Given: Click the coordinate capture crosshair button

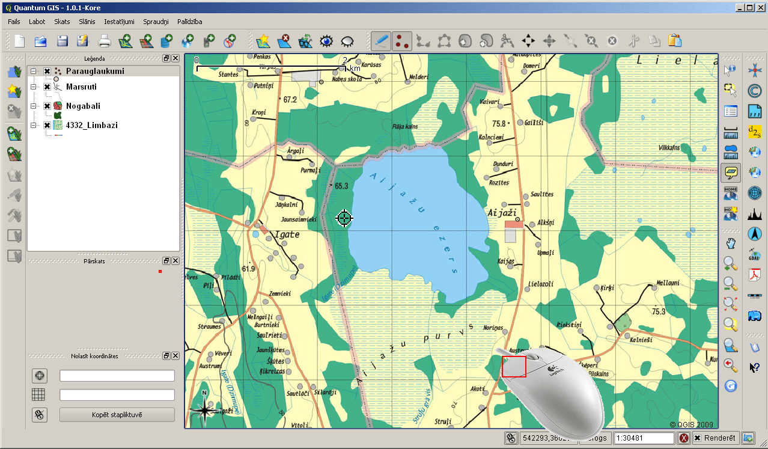Looking at the screenshot, I should (x=40, y=376).
